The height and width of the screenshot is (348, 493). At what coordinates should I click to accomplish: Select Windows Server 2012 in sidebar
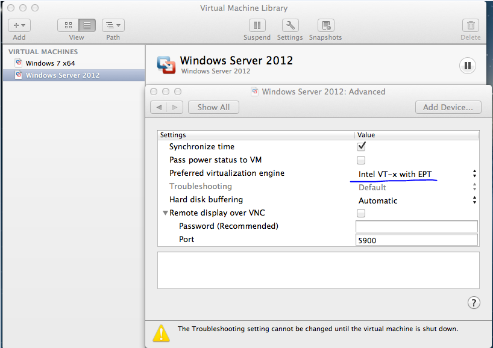[74, 75]
